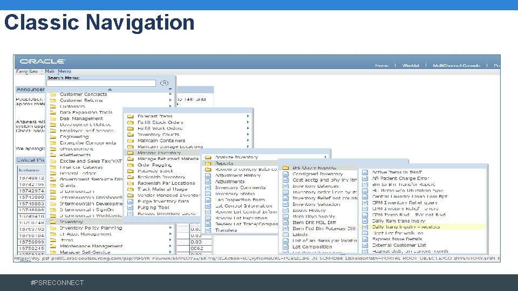Viewport: 518px width, 291px height.
Task: Click the page icon beside Purge Inventory Data
Action: coord(131,201)
